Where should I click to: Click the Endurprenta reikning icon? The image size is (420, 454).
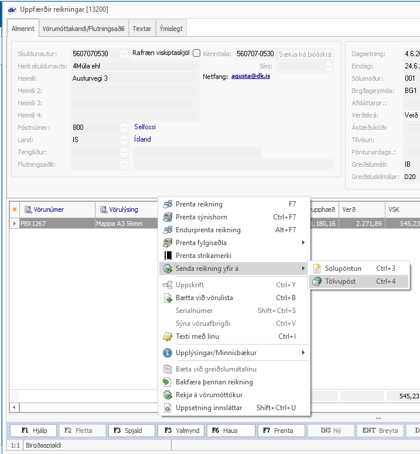(x=168, y=230)
